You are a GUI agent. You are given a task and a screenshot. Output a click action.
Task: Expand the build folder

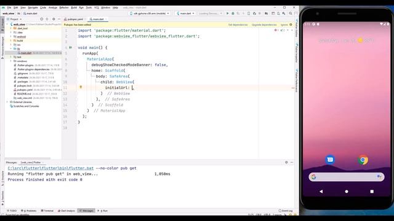(x=11, y=41)
